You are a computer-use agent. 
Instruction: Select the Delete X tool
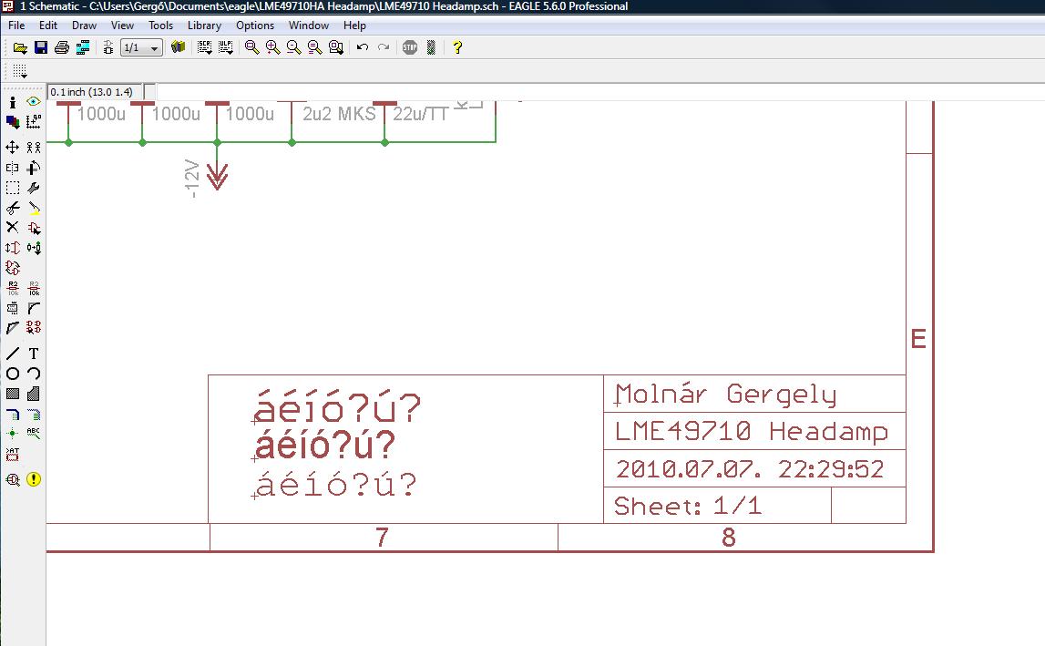(12, 228)
